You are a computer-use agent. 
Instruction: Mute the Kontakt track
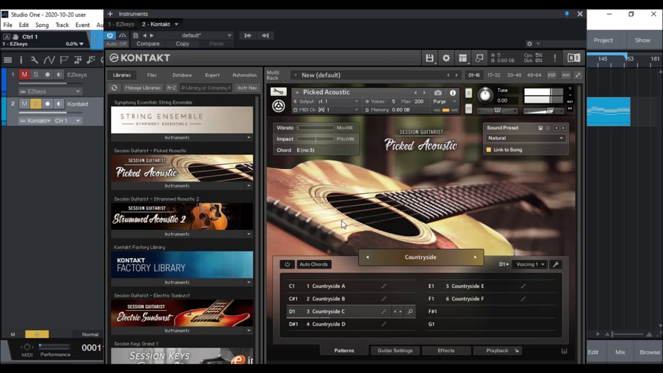click(24, 104)
